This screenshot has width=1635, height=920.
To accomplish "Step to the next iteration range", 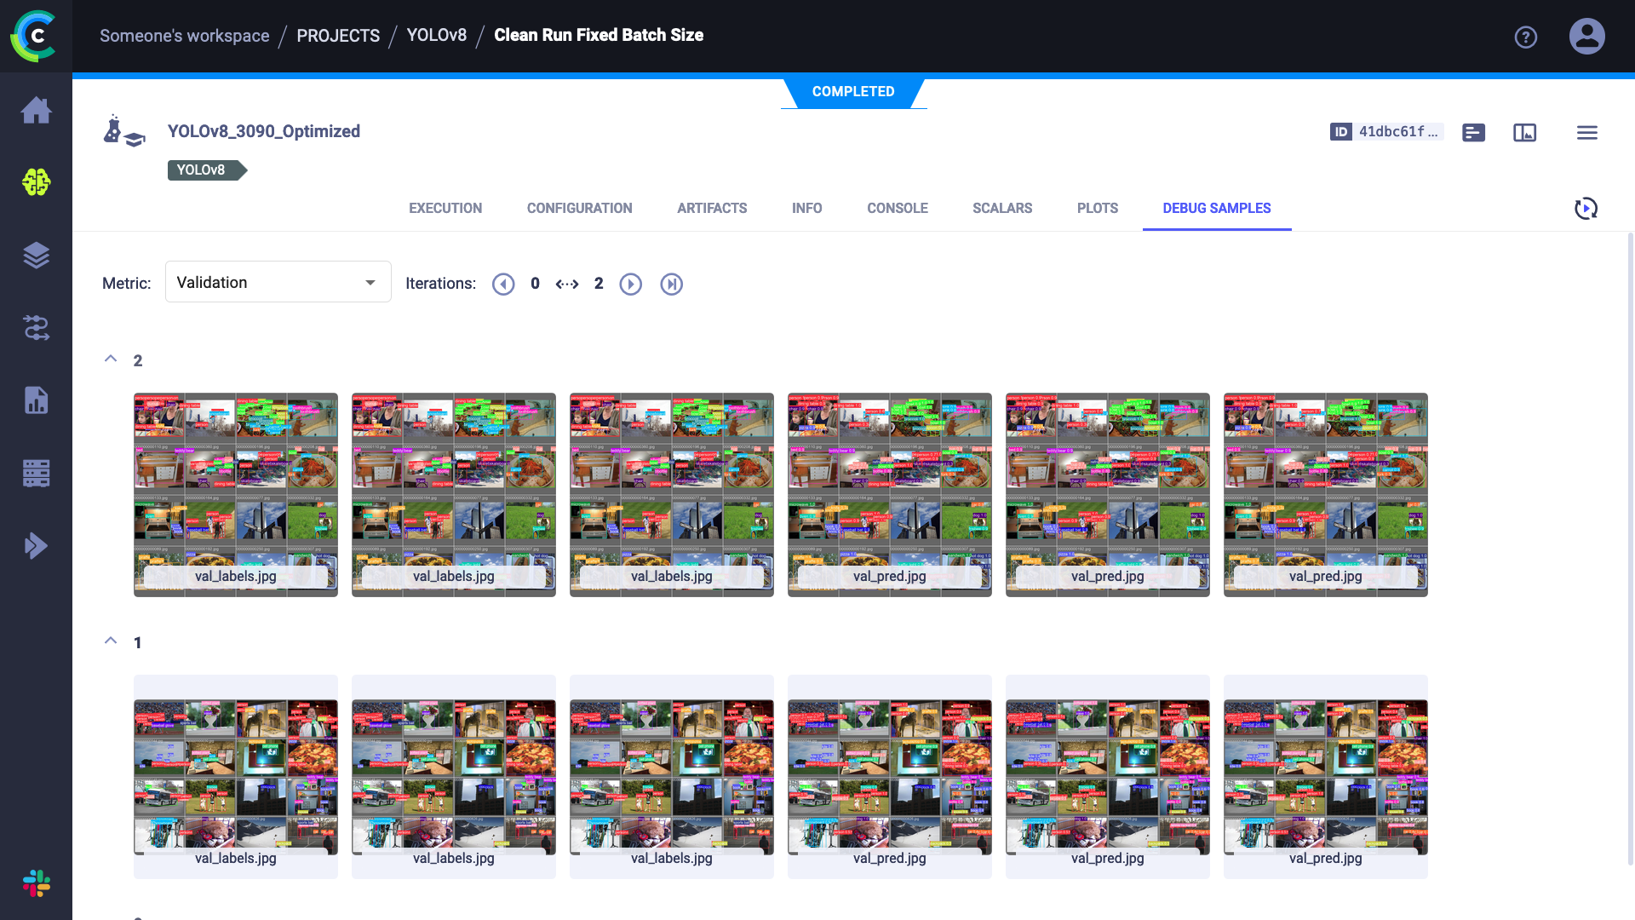I will [630, 284].
